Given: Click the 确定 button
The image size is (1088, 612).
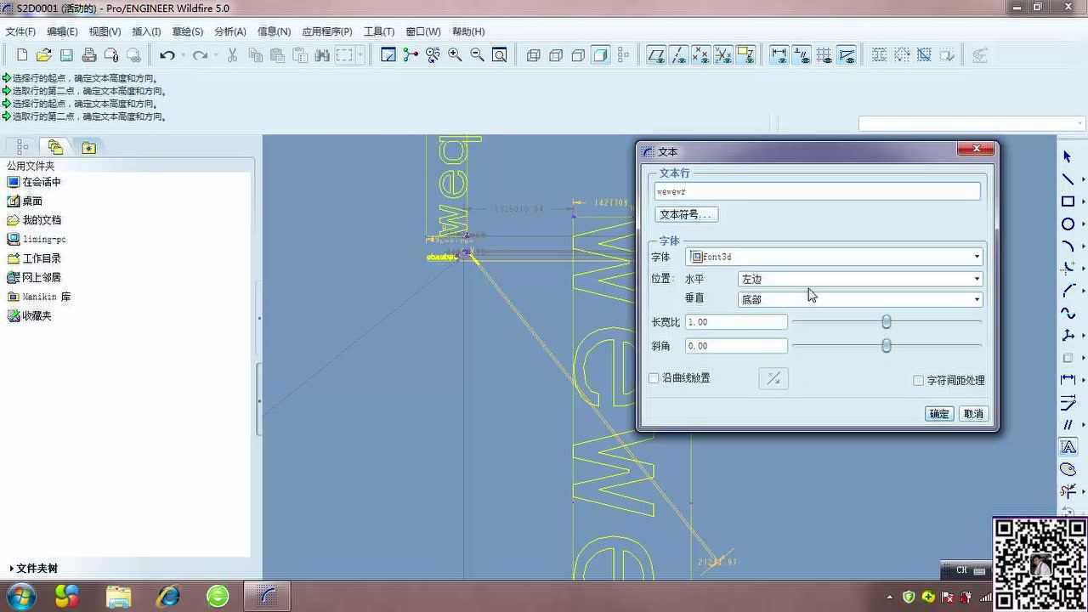Looking at the screenshot, I should click(x=938, y=414).
